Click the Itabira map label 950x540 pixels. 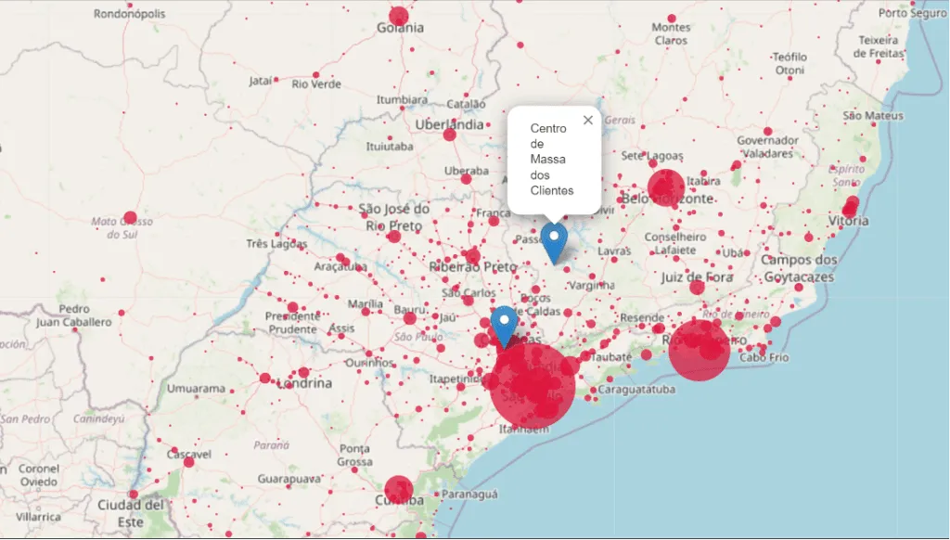click(x=703, y=181)
